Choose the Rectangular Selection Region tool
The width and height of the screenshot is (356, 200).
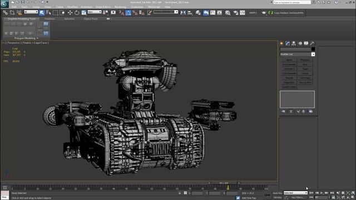pyautogui.click(x=55, y=13)
